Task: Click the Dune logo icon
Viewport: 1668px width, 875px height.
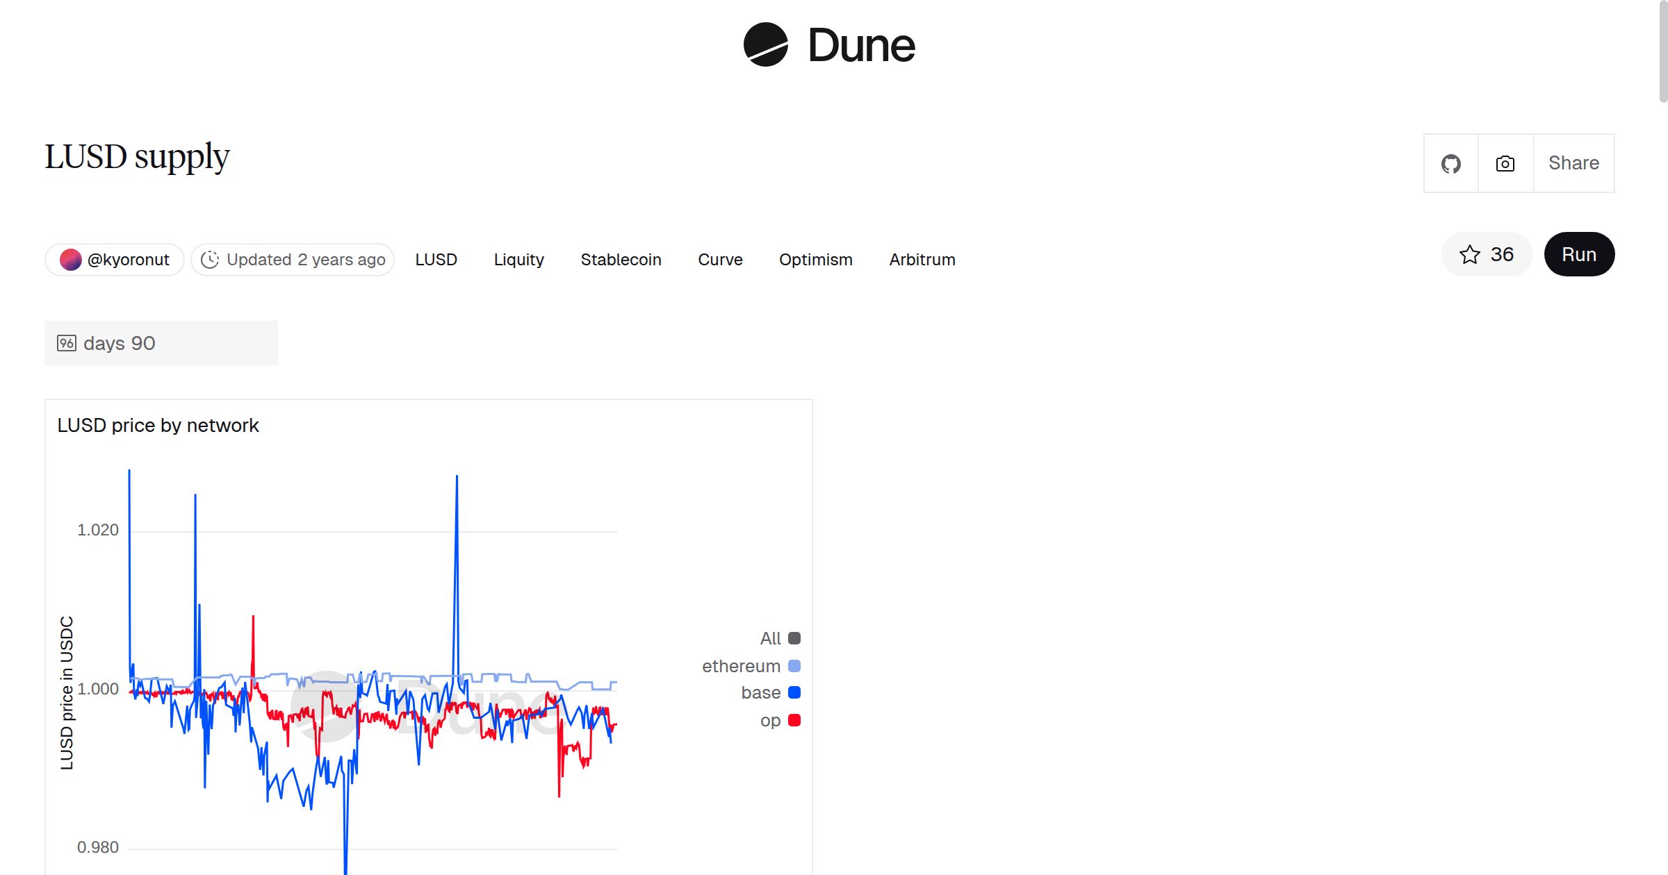Action: click(765, 45)
